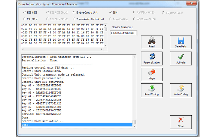Click the Personalization blue arrows icon
The width and height of the screenshot is (216, 137).
[x=152, y=57]
